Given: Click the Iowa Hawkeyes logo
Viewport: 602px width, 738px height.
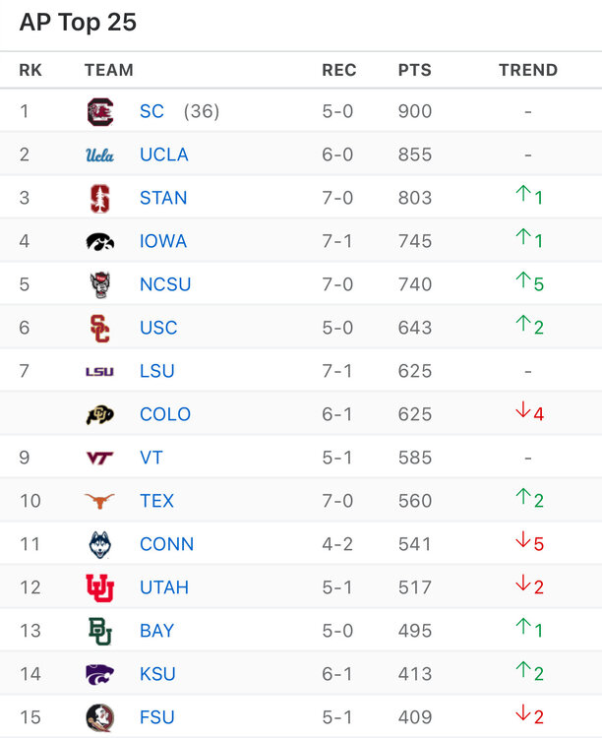Looking at the screenshot, I should point(99,241).
